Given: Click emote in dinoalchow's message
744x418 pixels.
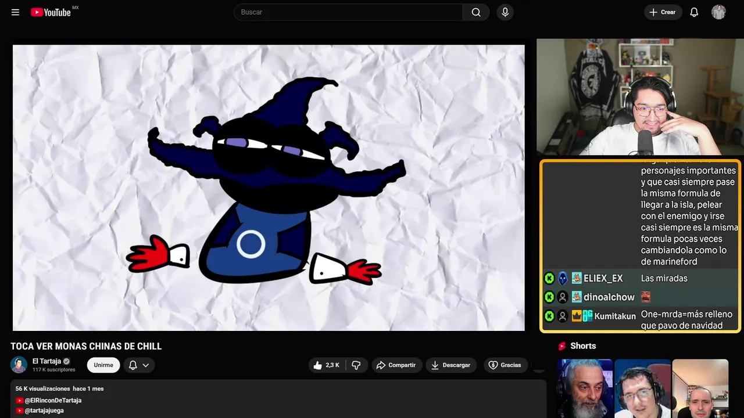Looking at the screenshot, I should click(646, 297).
